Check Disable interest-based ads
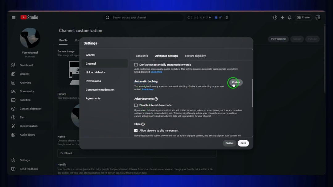This screenshot has height=187, width=333. 136,105
